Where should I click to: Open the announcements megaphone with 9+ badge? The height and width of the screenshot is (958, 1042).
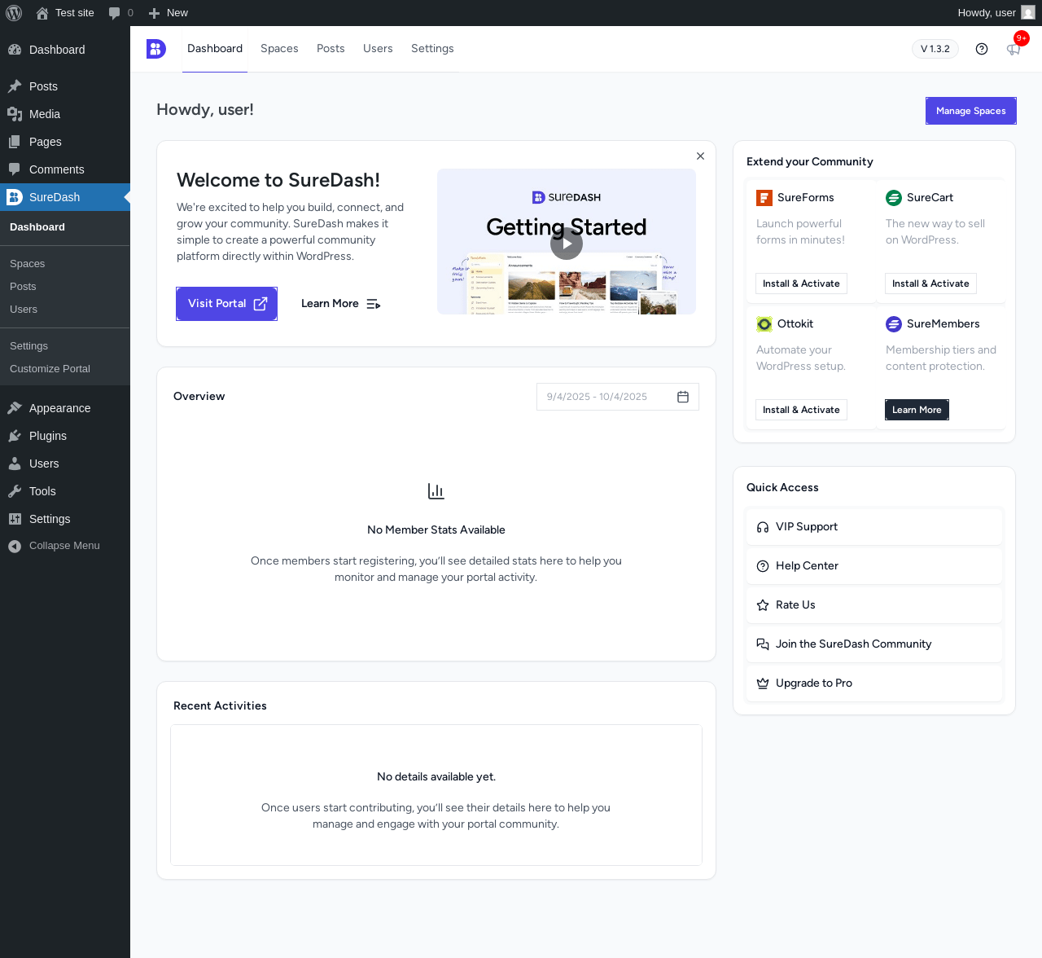[1014, 49]
